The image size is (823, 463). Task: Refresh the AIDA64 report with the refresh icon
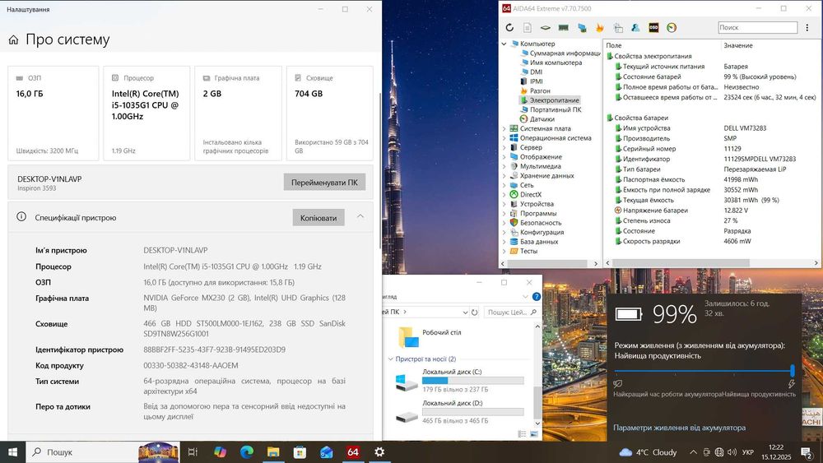pyautogui.click(x=509, y=28)
